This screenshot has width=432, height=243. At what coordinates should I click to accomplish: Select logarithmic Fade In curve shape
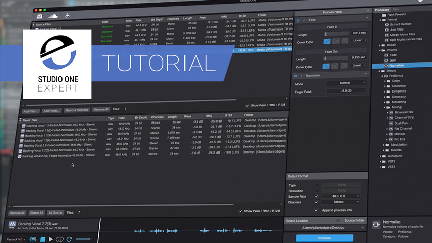[x=335, y=41]
